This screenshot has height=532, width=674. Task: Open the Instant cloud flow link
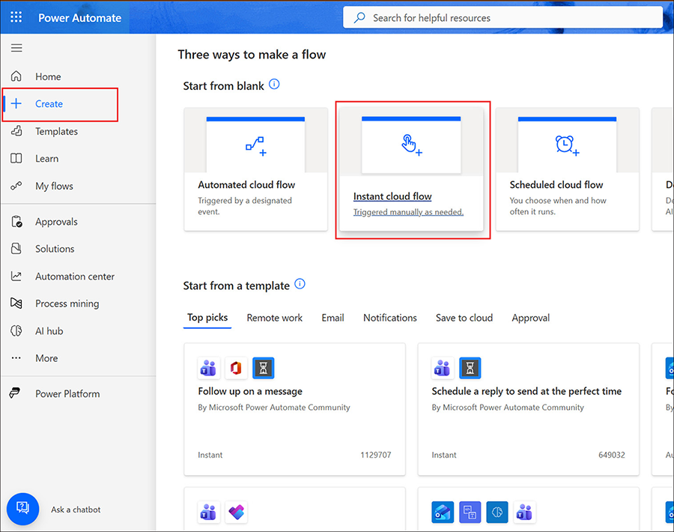click(392, 196)
